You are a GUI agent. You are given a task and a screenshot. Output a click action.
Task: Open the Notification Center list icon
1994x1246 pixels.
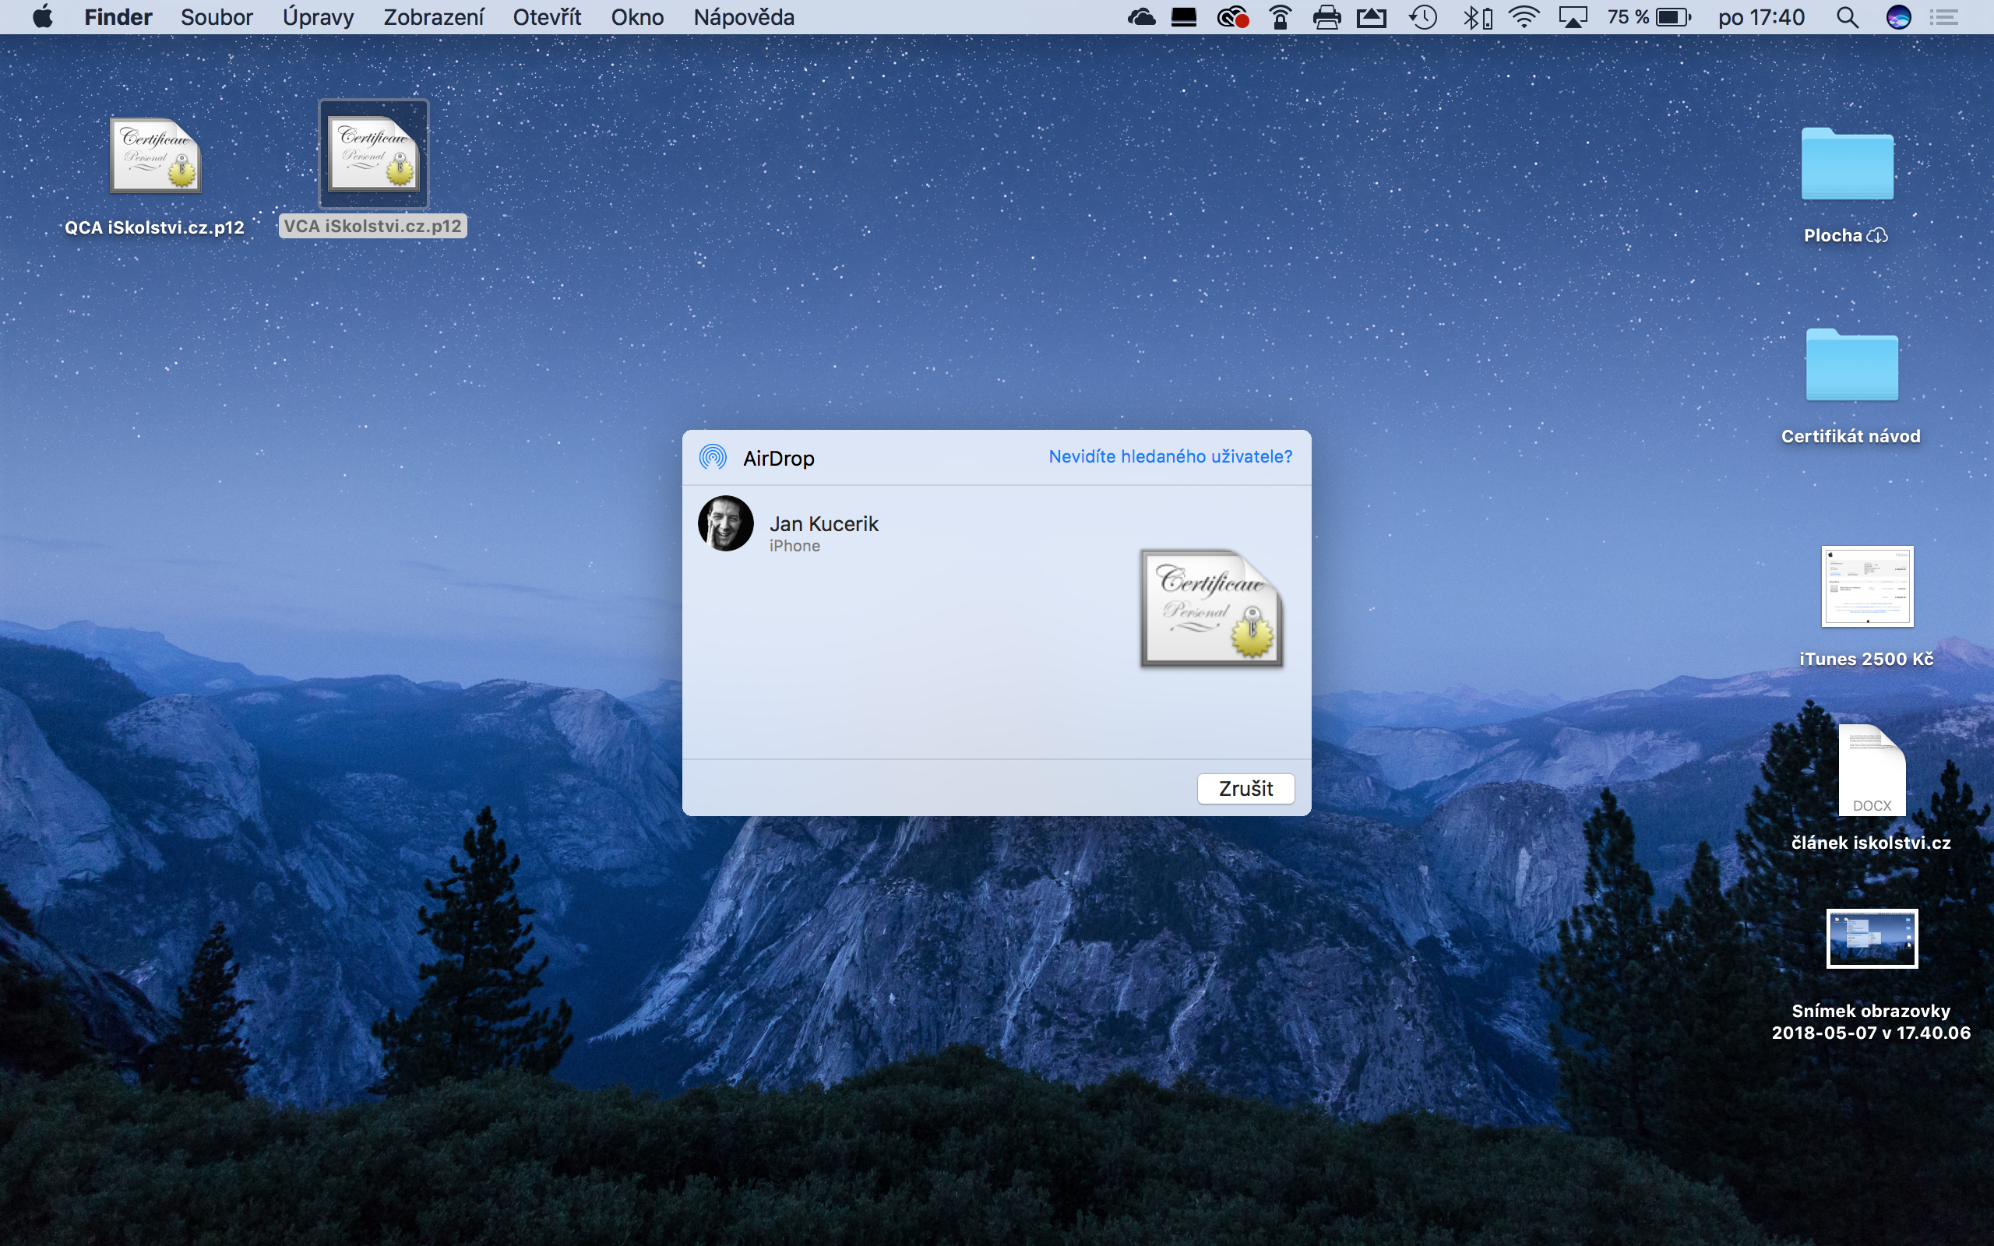(x=1945, y=17)
